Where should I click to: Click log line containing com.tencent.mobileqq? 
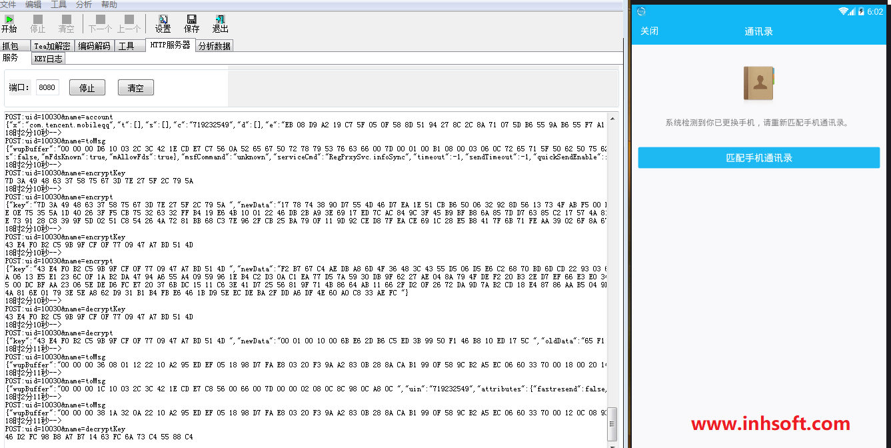click(306, 125)
